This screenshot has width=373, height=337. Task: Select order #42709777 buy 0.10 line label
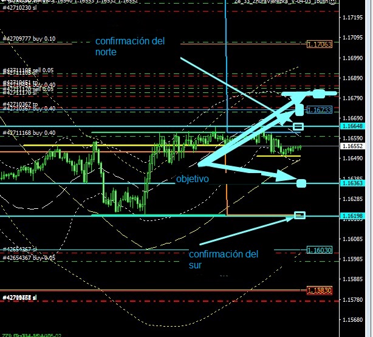coord(29,39)
